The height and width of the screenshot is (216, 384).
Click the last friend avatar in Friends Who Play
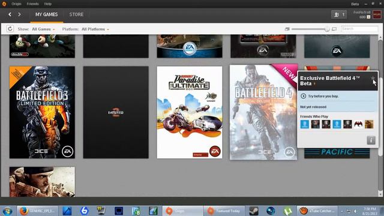click(369, 124)
